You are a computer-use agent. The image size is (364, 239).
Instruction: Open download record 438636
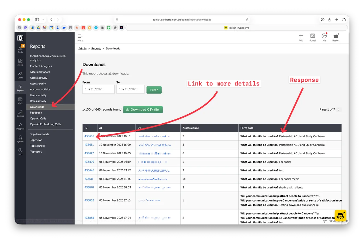click(x=89, y=136)
